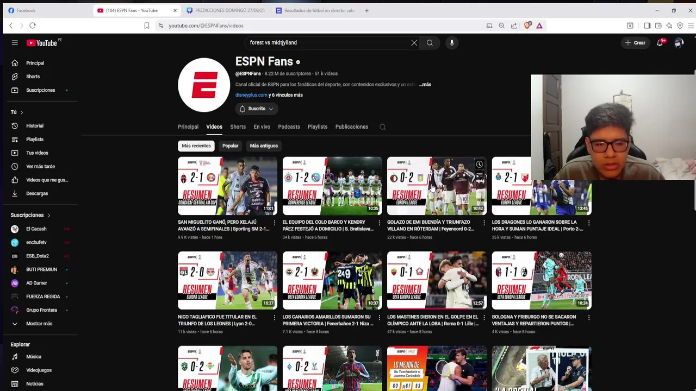Bookmark this page with the bookmark icon
The image size is (696, 391).
[x=147, y=26]
